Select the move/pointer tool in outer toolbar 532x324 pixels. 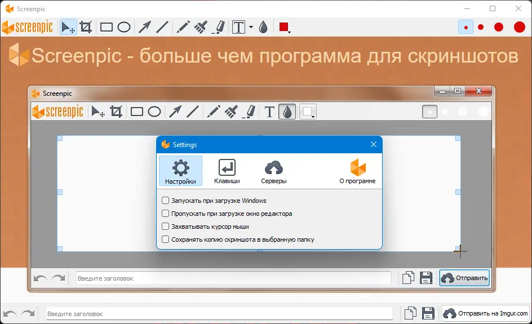68,27
